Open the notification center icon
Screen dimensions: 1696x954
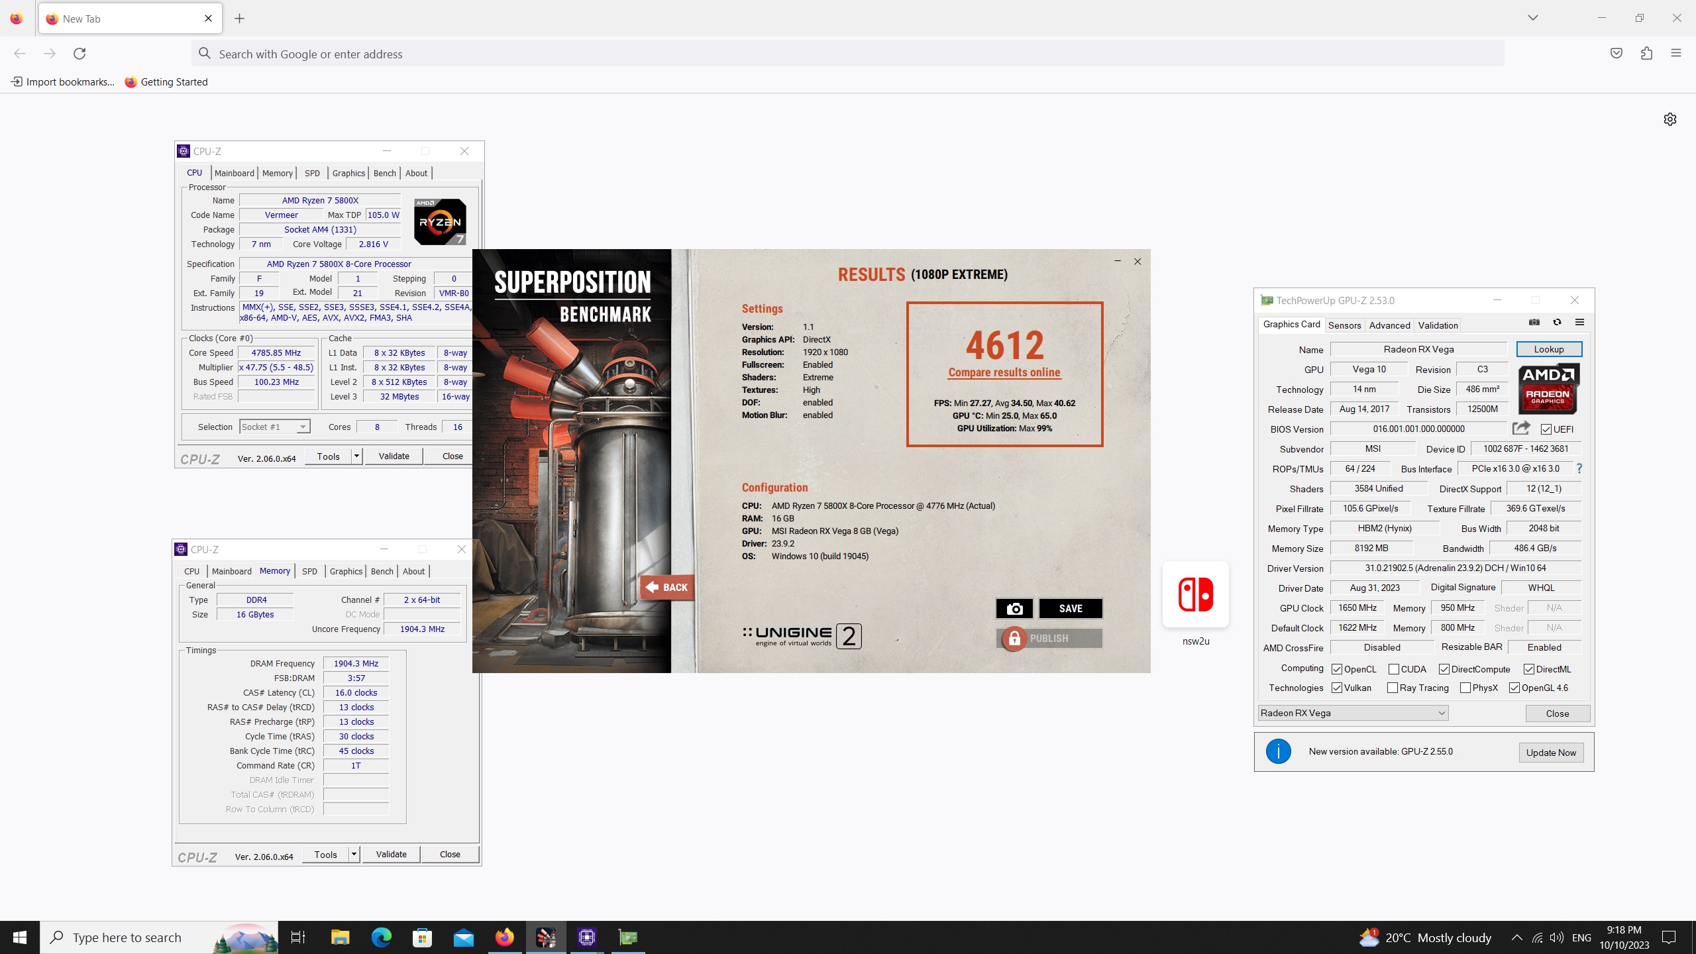(x=1669, y=937)
